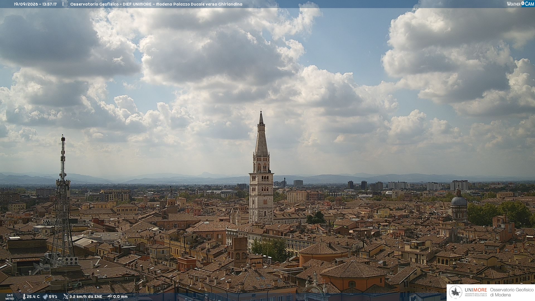
Task: Select the 25.4 C temperature reading
Action: pos(33,297)
